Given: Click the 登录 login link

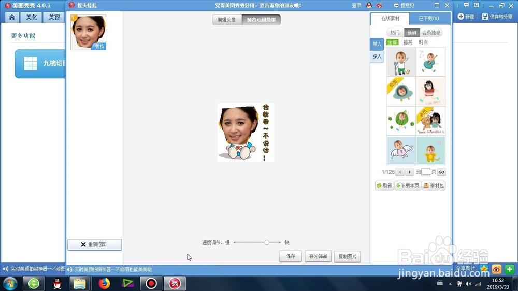Looking at the screenshot, I should tap(356, 5).
